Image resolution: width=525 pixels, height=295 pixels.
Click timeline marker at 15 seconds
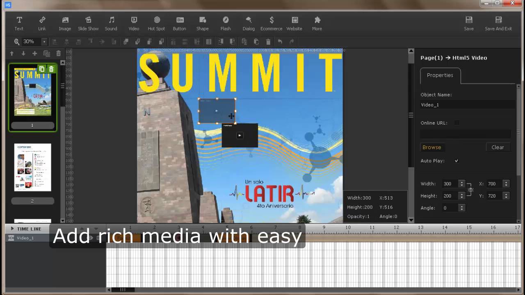(x=469, y=228)
